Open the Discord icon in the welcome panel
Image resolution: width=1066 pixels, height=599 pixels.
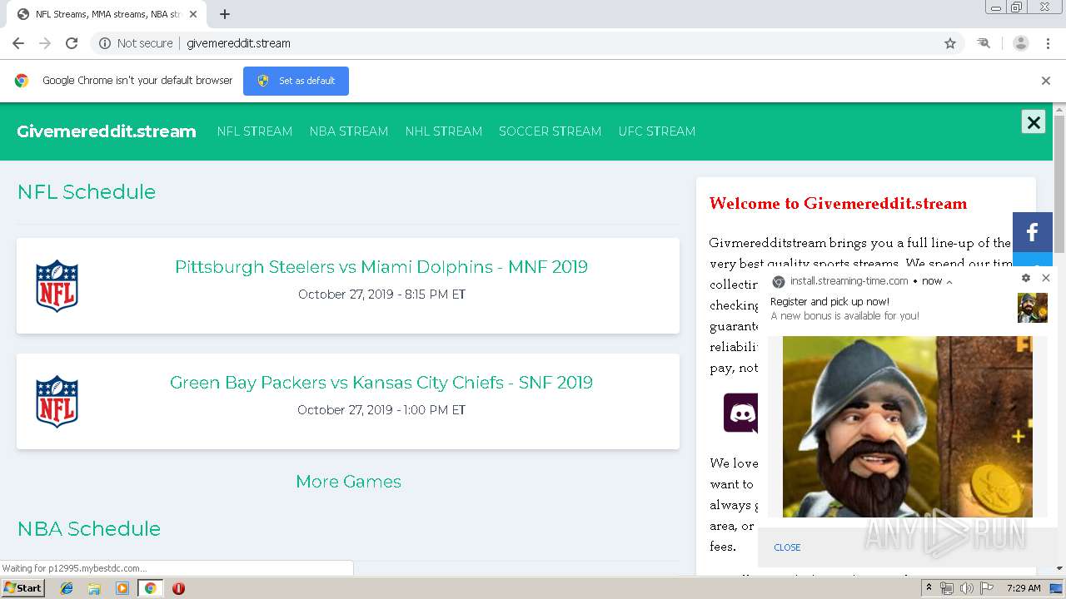coord(741,413)
